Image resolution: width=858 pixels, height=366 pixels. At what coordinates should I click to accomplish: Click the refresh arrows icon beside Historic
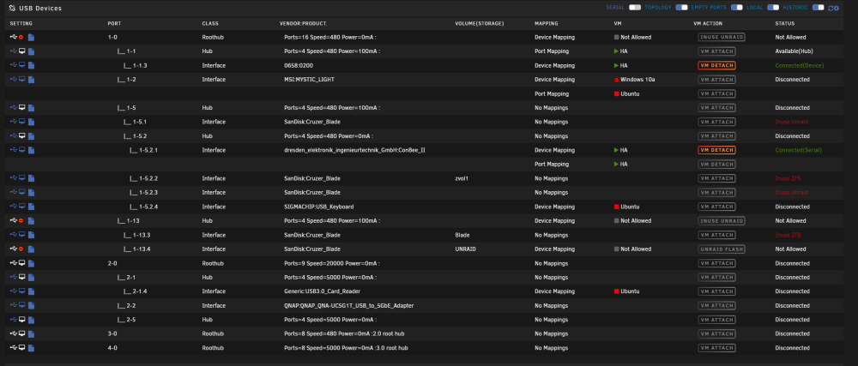(831, 9)
